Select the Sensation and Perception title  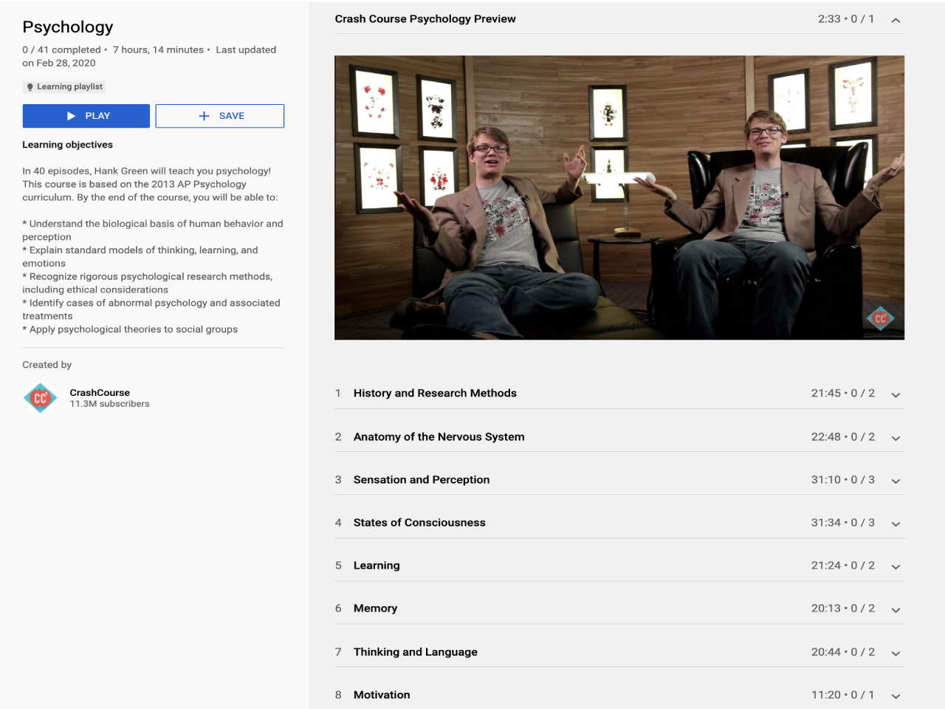click(x=422, y=479)
